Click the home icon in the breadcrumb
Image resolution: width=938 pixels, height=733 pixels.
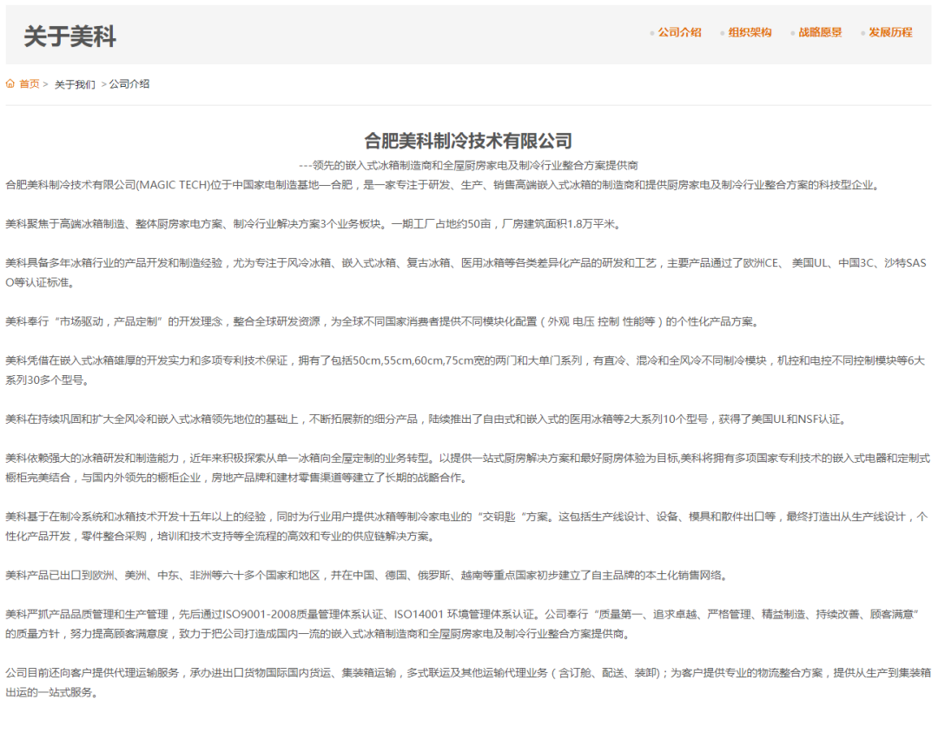pyautogui.click(x=10, y=83)
